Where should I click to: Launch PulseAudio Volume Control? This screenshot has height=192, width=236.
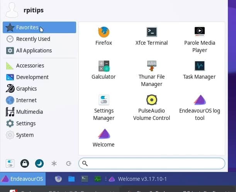(151, 108)
